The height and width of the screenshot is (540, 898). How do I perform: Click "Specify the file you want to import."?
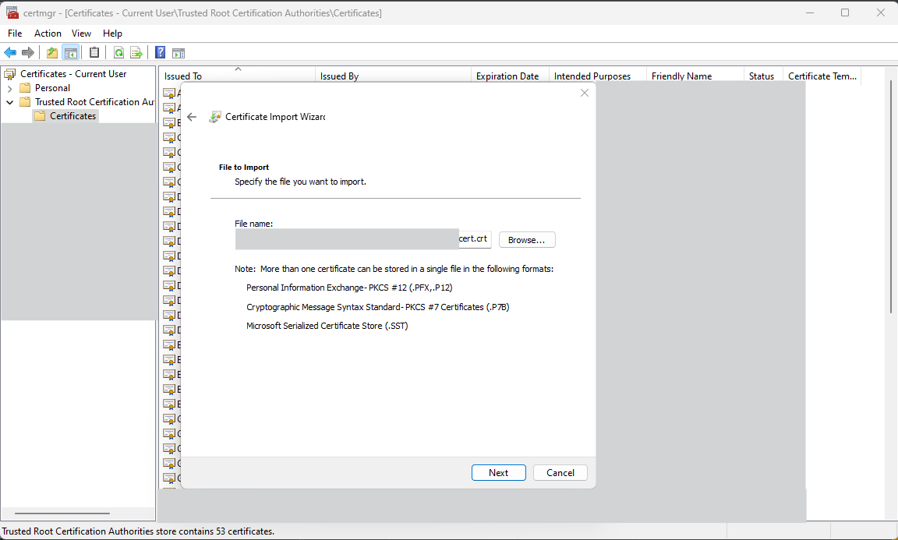300,182
